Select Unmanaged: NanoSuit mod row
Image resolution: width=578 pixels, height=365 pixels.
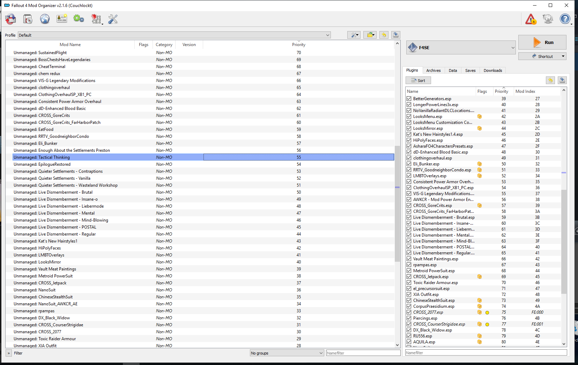[203, 290]
